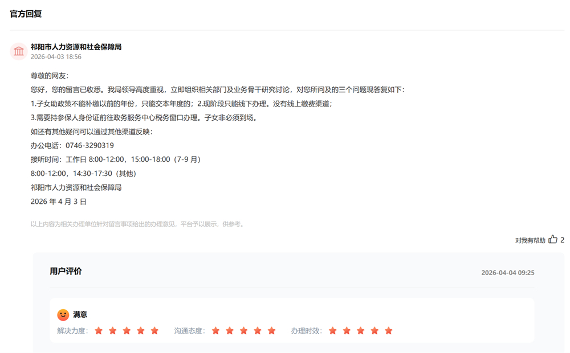The height and width of the screenshot is (353, 570).
Task: Click the line starting 您好，您的留言已收悉
Action: tap(217, 90)
